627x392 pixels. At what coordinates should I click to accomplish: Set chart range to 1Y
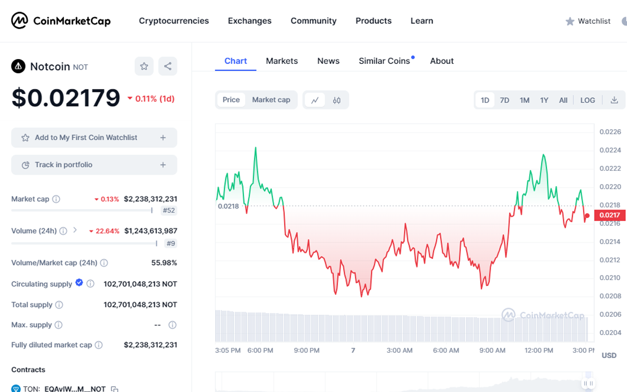544,100
